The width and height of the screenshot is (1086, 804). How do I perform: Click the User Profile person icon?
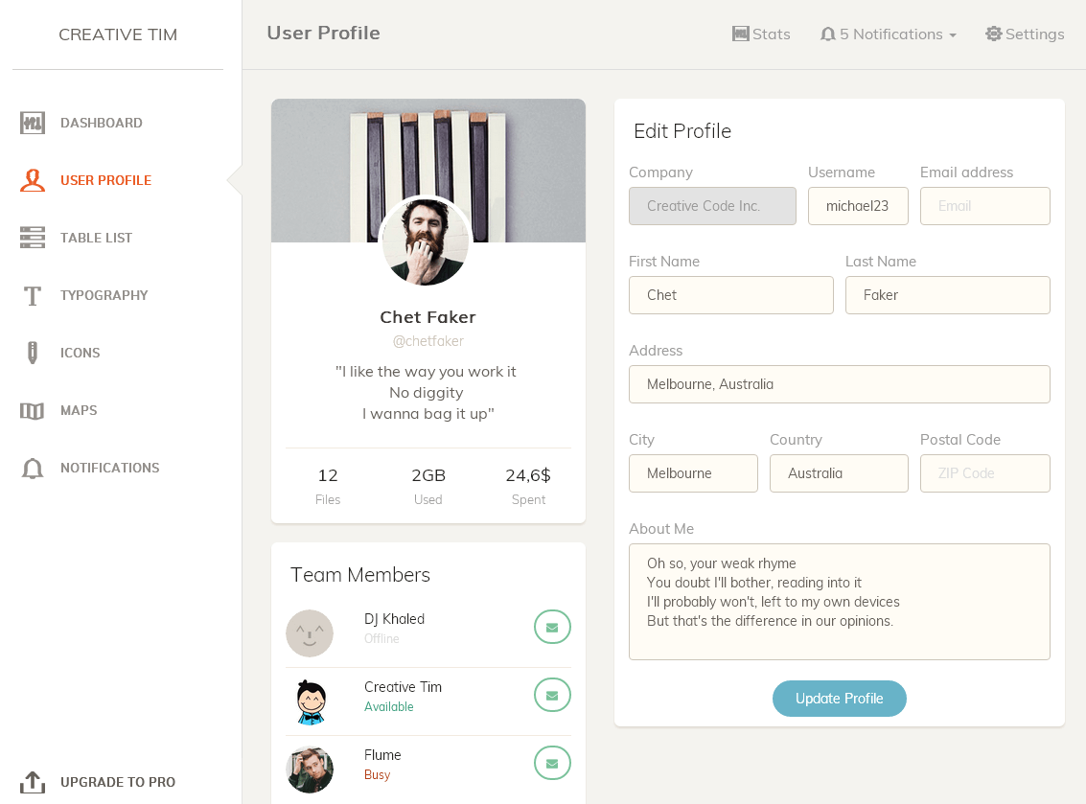[x=33, y=180]
